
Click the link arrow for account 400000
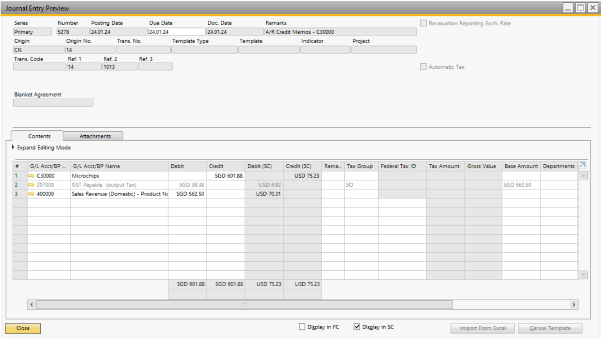(x=31, y=194)
